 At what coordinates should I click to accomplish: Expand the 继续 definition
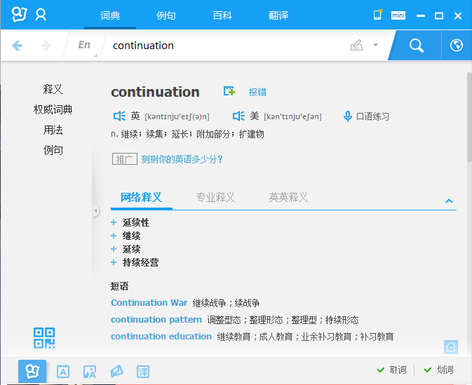click(114, 236)
